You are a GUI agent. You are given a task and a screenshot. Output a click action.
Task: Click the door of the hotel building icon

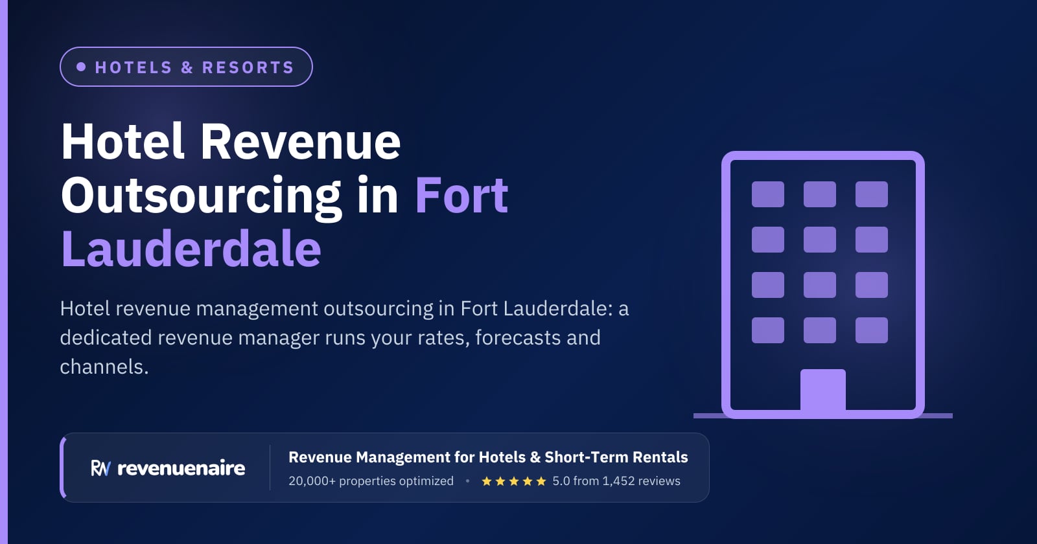(x=823, y=391)
